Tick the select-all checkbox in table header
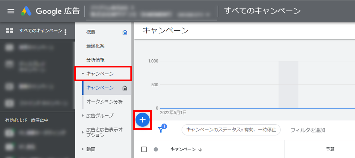 [144, 149]
